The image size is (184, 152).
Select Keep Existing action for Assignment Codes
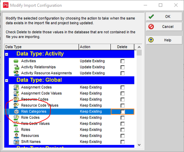click(x=91, y=88)
